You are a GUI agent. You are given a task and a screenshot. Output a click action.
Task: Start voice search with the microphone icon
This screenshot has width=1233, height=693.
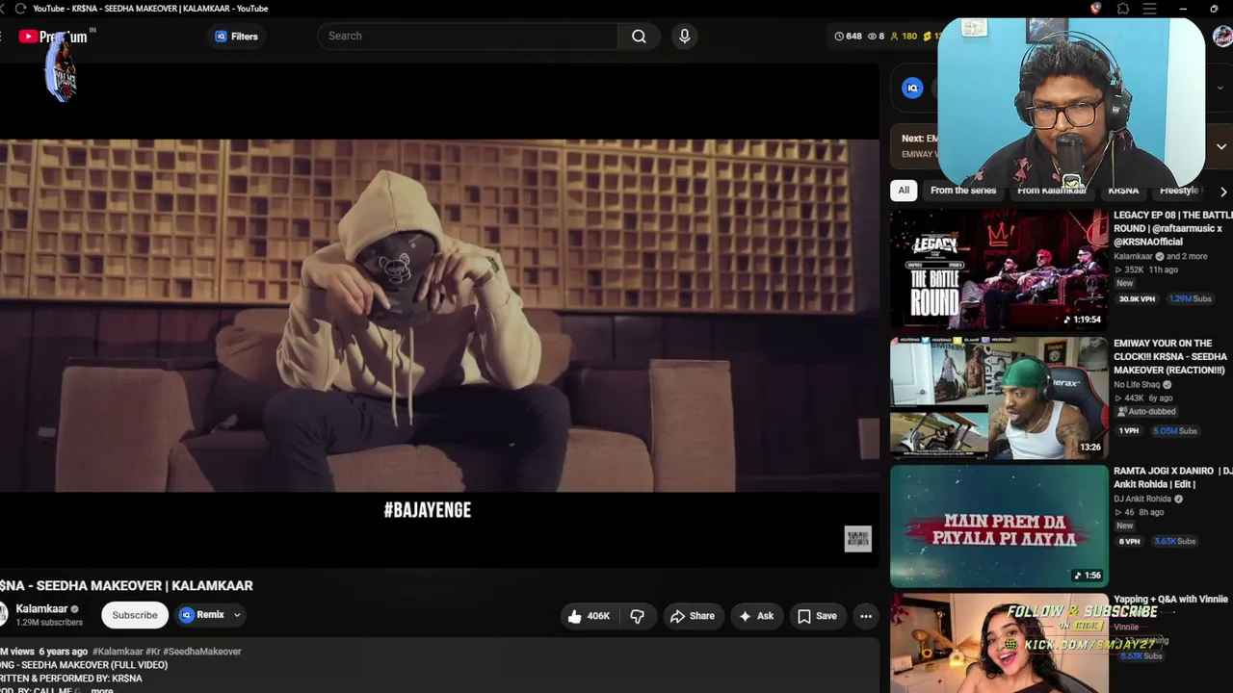tap(685, 36)
